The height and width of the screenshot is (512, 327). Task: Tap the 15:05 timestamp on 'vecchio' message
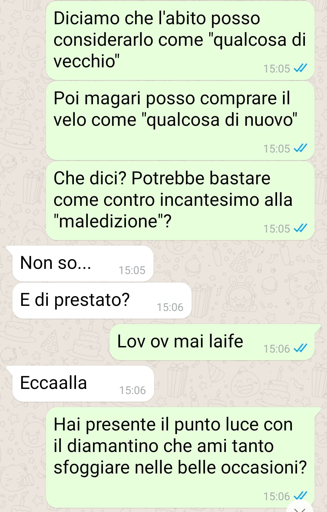click(277, 69)
